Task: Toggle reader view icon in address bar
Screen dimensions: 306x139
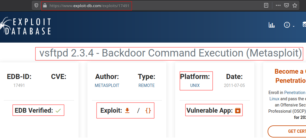Action: coord(266,6)
